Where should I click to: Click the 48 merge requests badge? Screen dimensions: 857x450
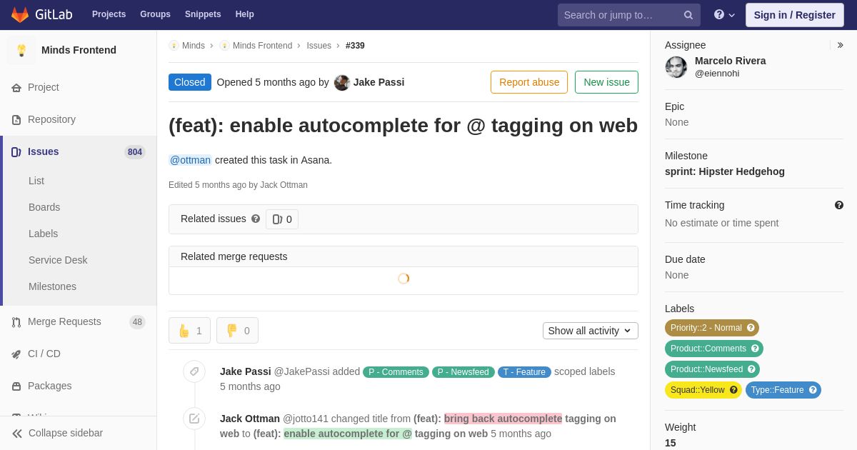click(137, 322)
